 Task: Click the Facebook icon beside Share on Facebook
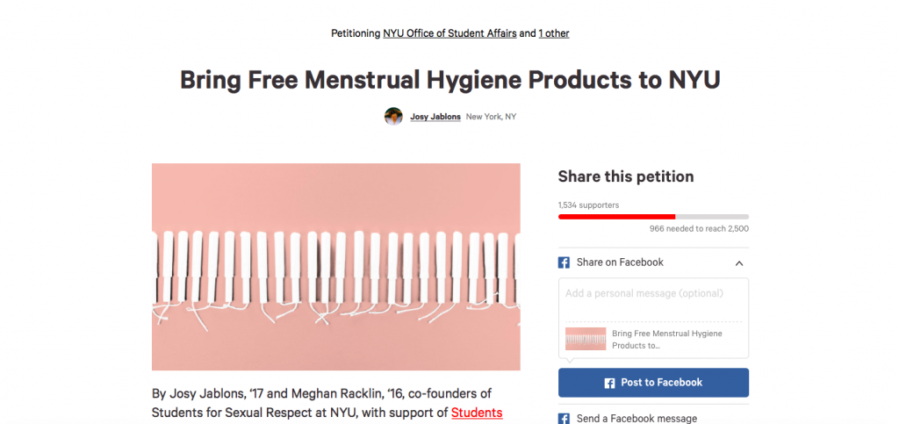coord(564,262)
